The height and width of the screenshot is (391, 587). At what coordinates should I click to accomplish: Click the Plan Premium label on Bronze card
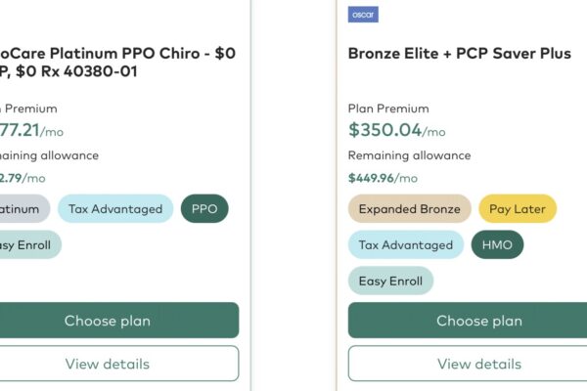tap(388, 109)
